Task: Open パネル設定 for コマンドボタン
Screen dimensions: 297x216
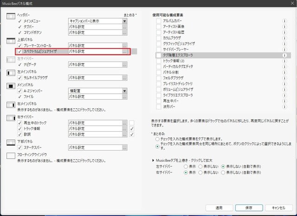Action: (x=124, y=32)
